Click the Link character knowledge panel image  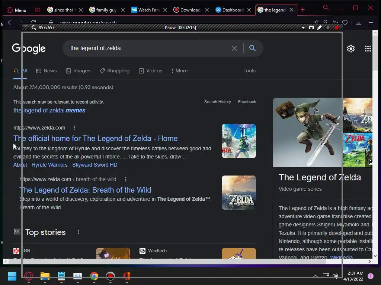(x=308, y=132)
